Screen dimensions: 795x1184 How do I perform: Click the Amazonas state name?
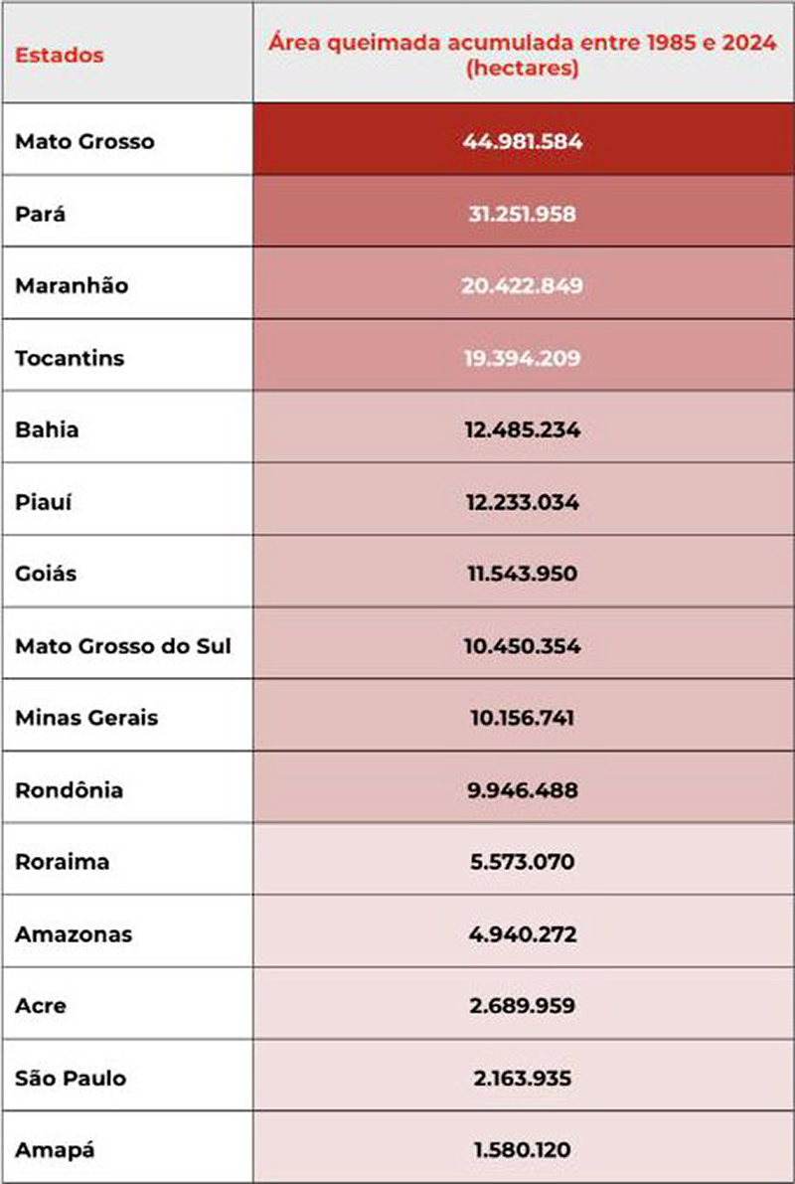(x=74, y=934)
